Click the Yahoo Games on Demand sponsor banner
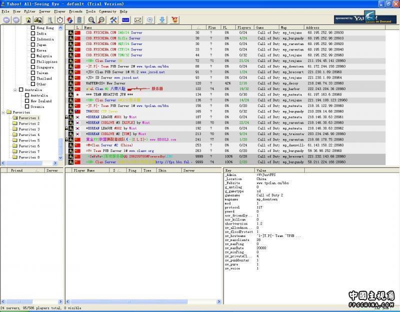The height and width of the screenshot is (312, 400). (x=365, y=18)
